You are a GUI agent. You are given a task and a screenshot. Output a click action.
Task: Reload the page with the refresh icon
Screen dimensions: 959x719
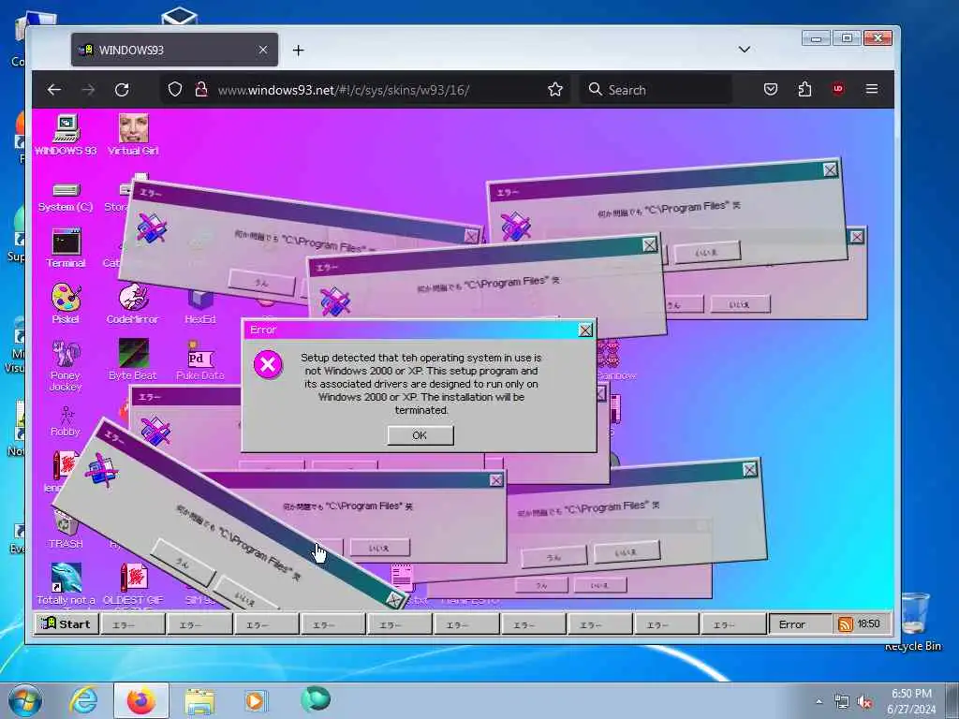[122, 90]
